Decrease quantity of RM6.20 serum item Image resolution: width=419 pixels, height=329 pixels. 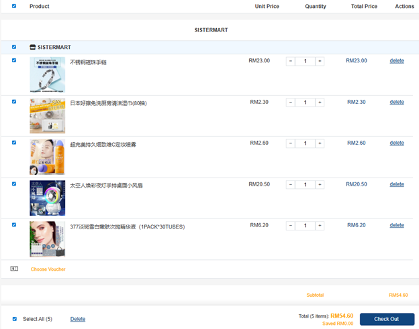pos(291,225)
